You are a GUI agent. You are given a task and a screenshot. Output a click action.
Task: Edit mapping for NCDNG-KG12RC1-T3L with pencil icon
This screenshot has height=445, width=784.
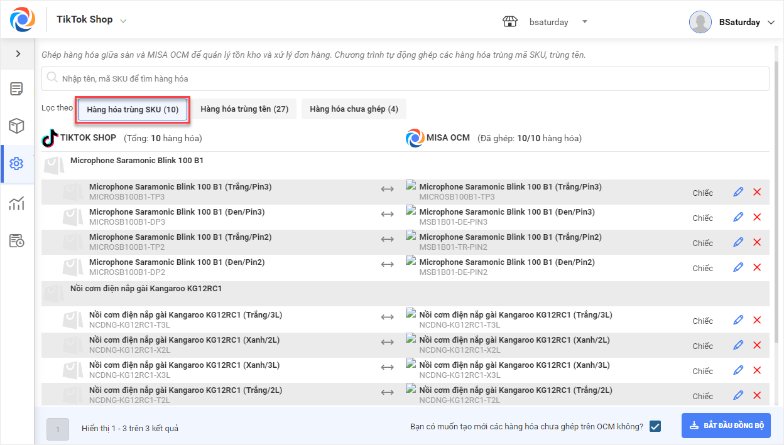pyautogui.click(x=738, y=320)
